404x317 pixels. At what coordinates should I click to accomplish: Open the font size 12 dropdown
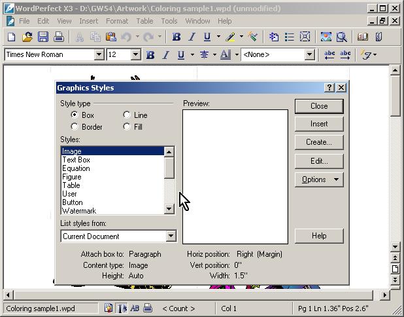135,54
